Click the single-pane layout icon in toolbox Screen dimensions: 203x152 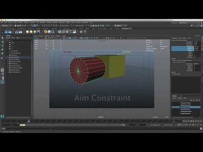[x=2, y=70]
